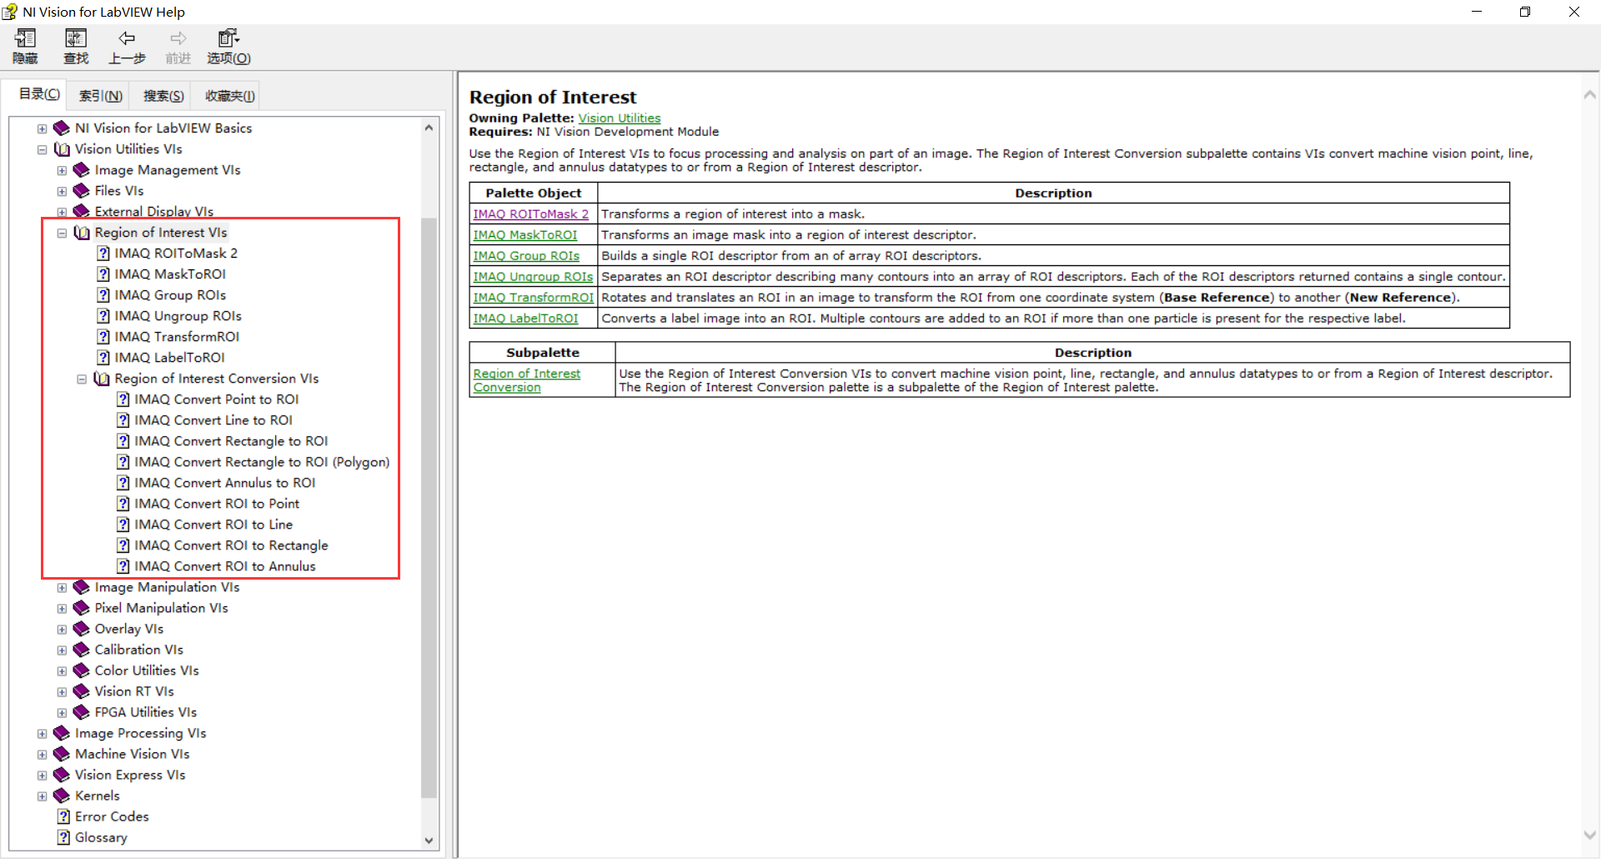
Task: Collapse the Region of Interest Conversion VIs node
Action: click(x=82, y=379)
